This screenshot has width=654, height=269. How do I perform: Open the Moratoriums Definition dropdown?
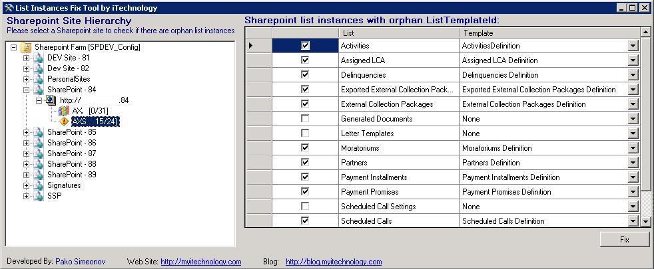point(633,148)
